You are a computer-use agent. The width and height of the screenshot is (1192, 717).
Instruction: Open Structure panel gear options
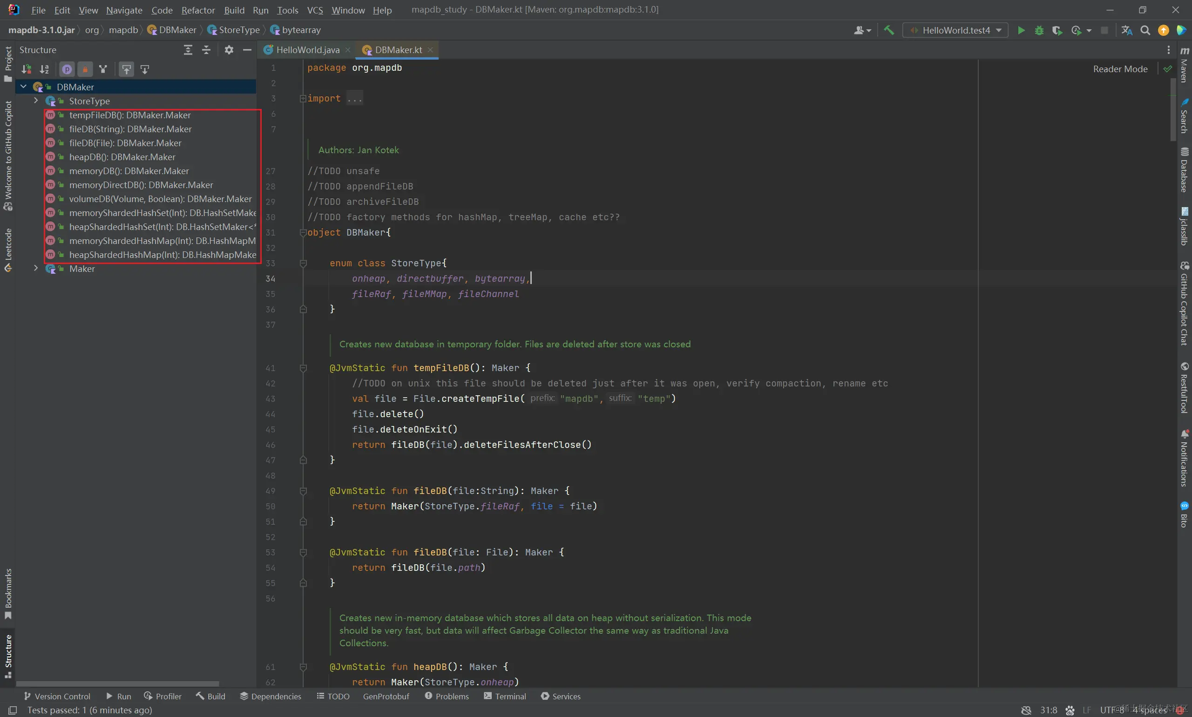click(x=229, y=50)
